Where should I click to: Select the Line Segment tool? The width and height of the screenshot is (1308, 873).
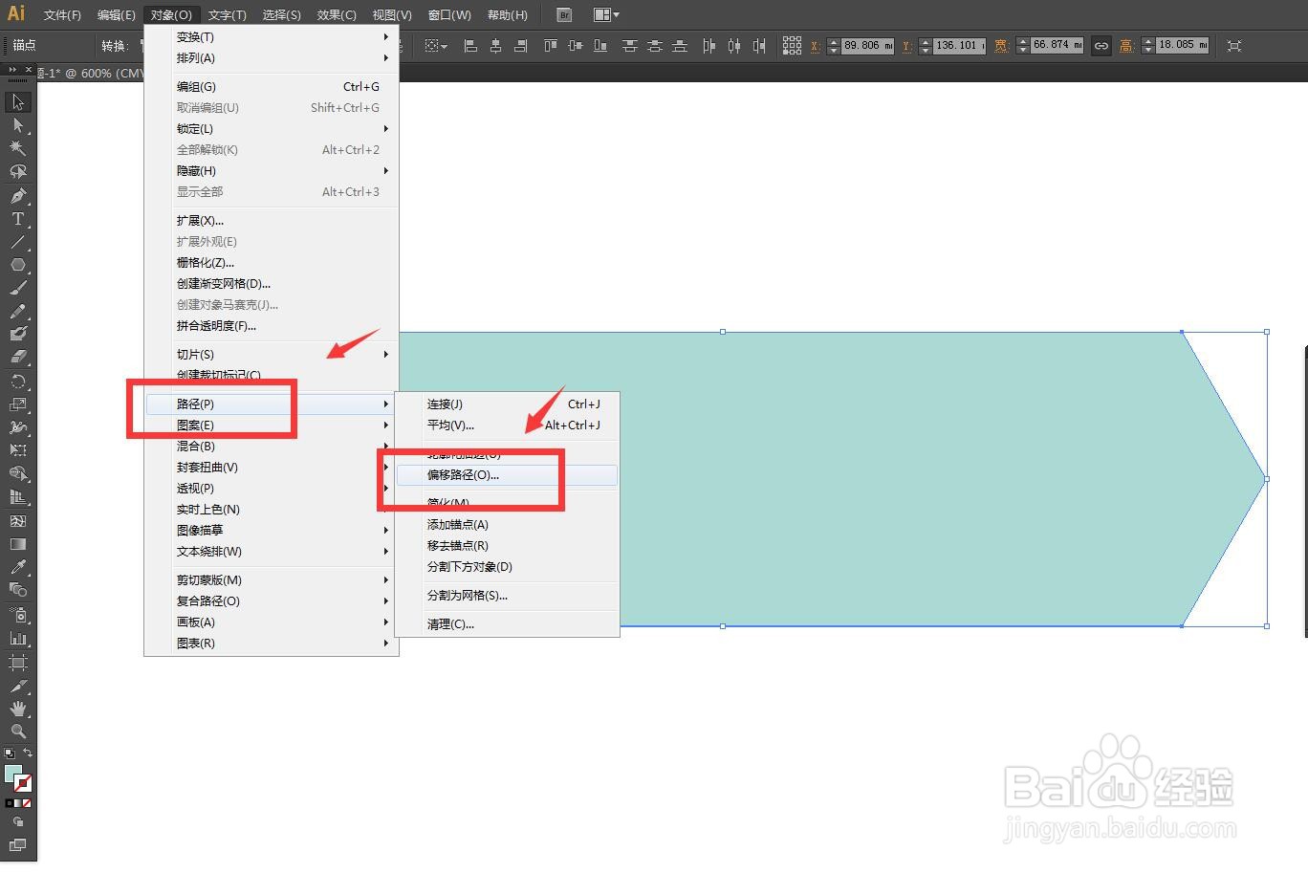pos(17,242)
